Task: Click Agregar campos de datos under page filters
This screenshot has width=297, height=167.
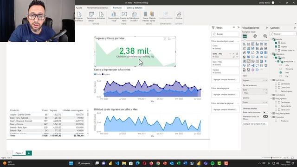Action: (225, 95)
